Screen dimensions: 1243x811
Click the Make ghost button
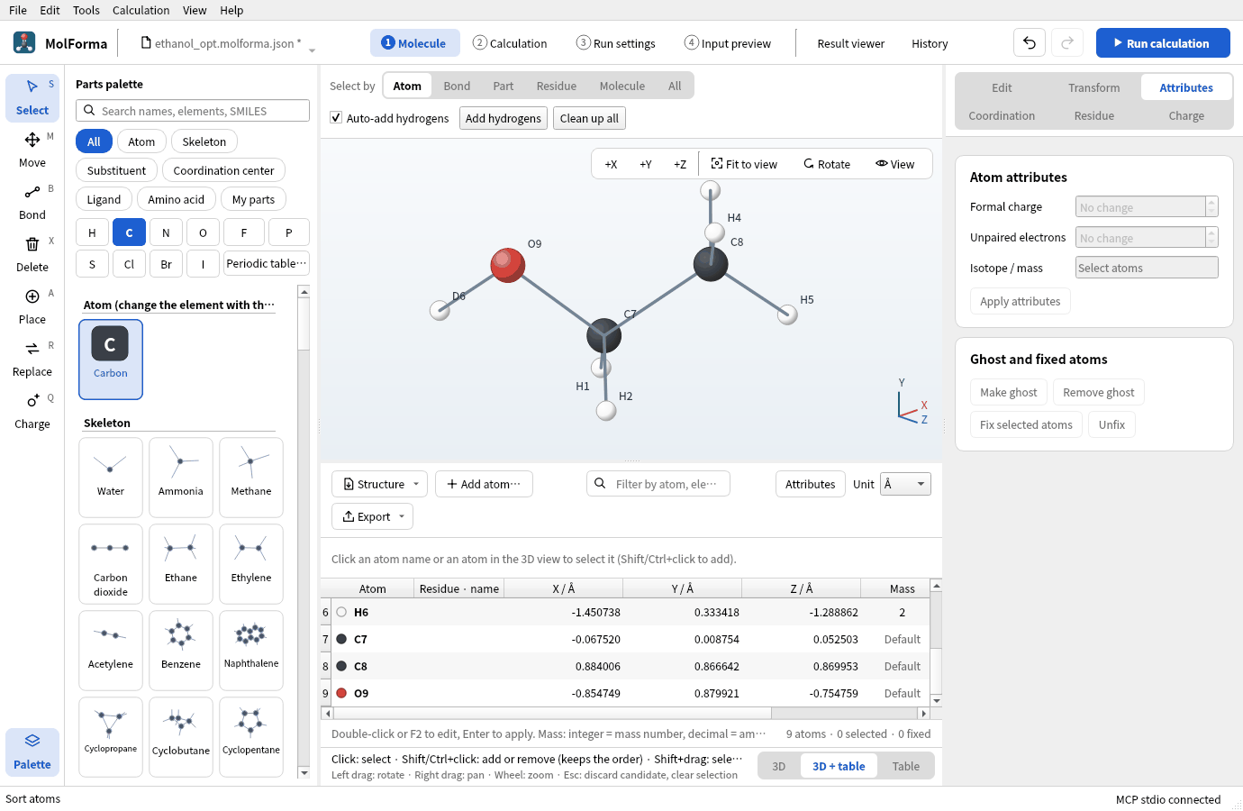pos(1009,392)
